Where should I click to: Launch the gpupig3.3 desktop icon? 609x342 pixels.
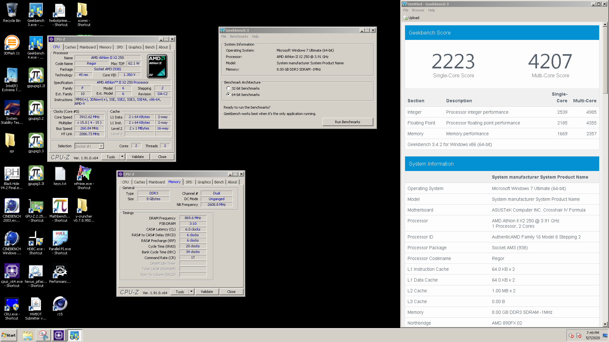coord(36,143)
